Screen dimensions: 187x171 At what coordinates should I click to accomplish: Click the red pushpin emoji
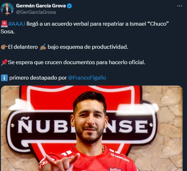coord(4,62)
